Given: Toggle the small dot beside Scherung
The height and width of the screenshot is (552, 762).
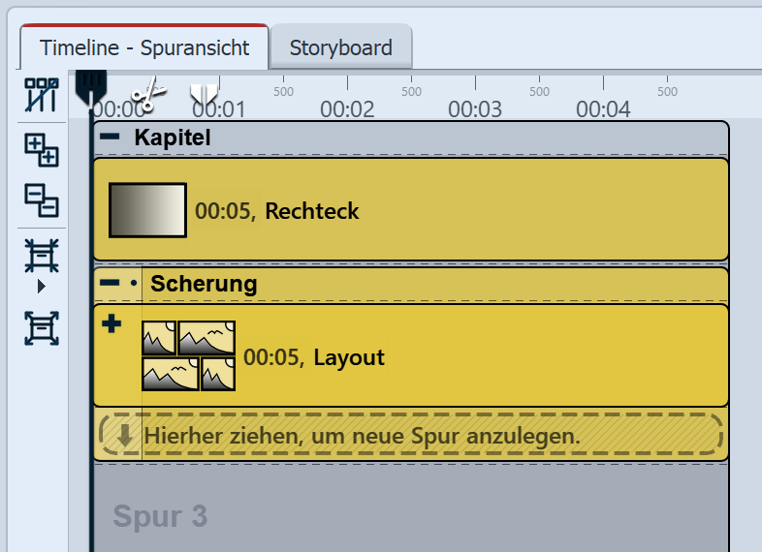Looking at the screenshot, I should (x=134, y=284).
